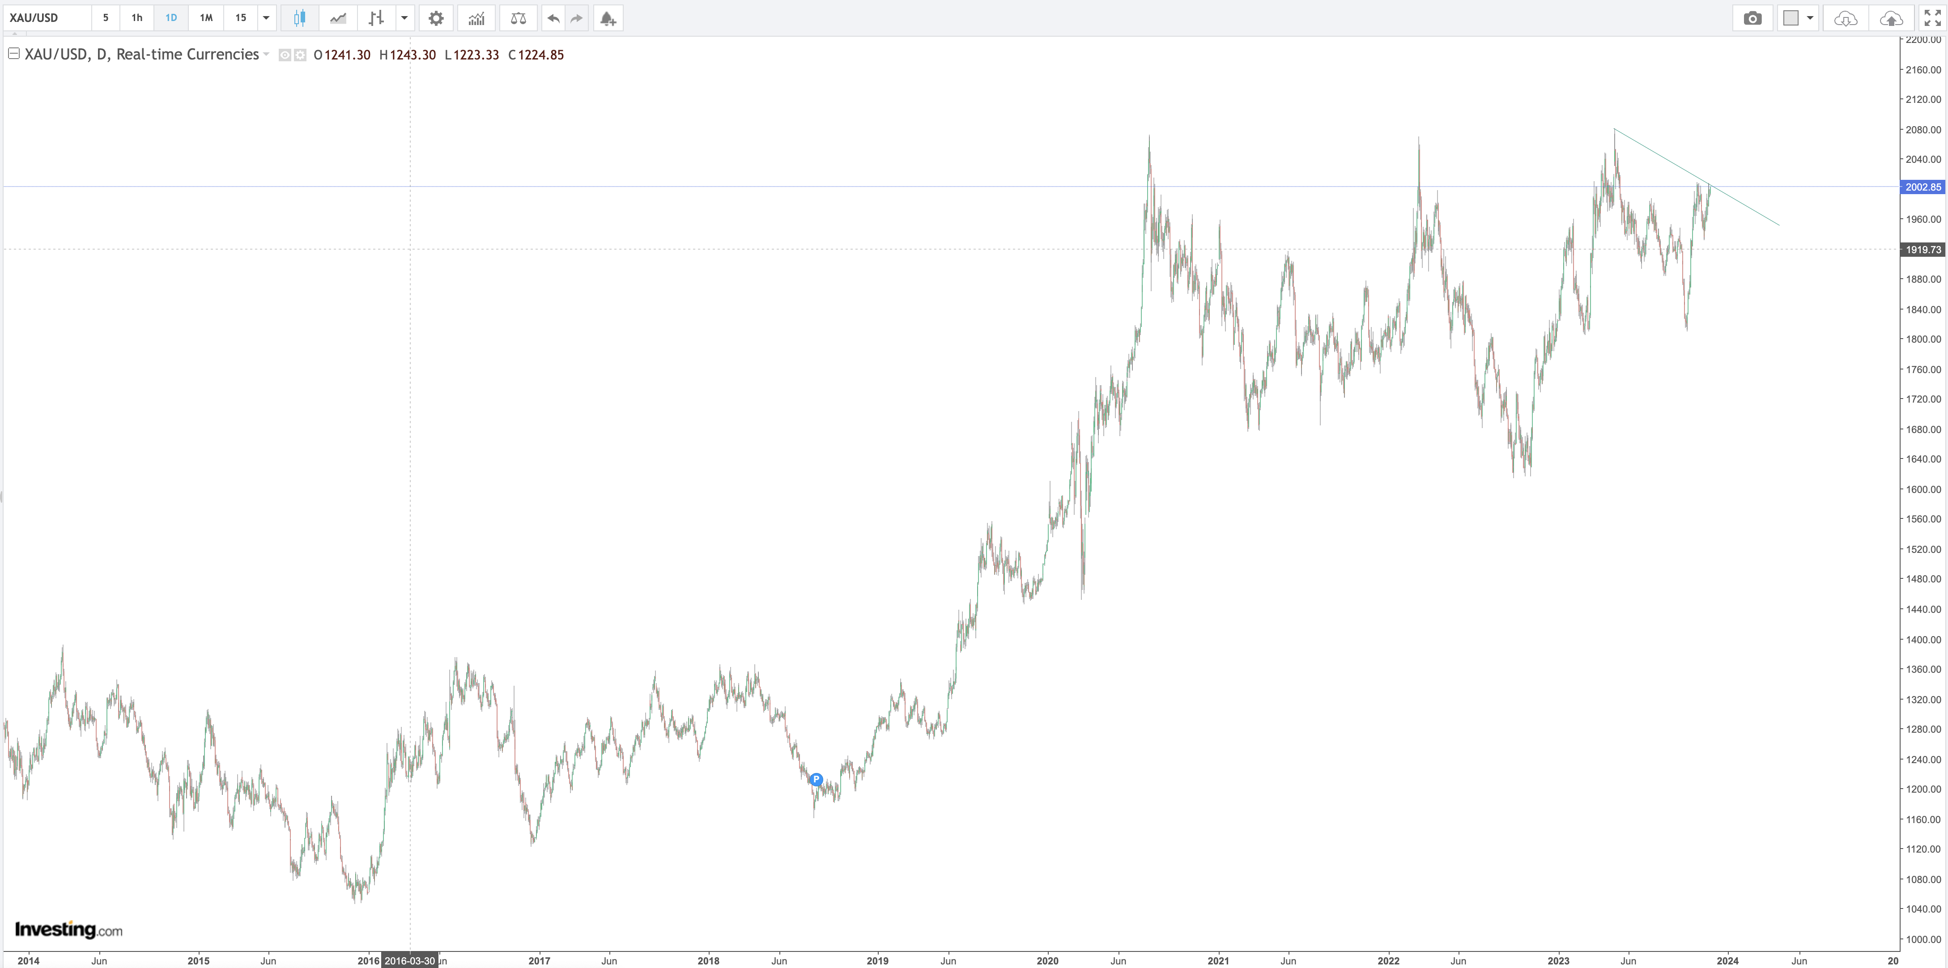The height and width of the screenshot is (968, 1948).
Task: Undo the last chart action
Action: (x=553, y=18)
